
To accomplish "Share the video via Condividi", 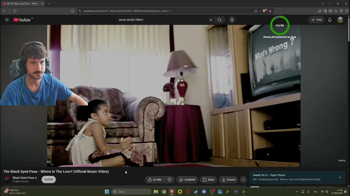I will click(x=187, y=180).
